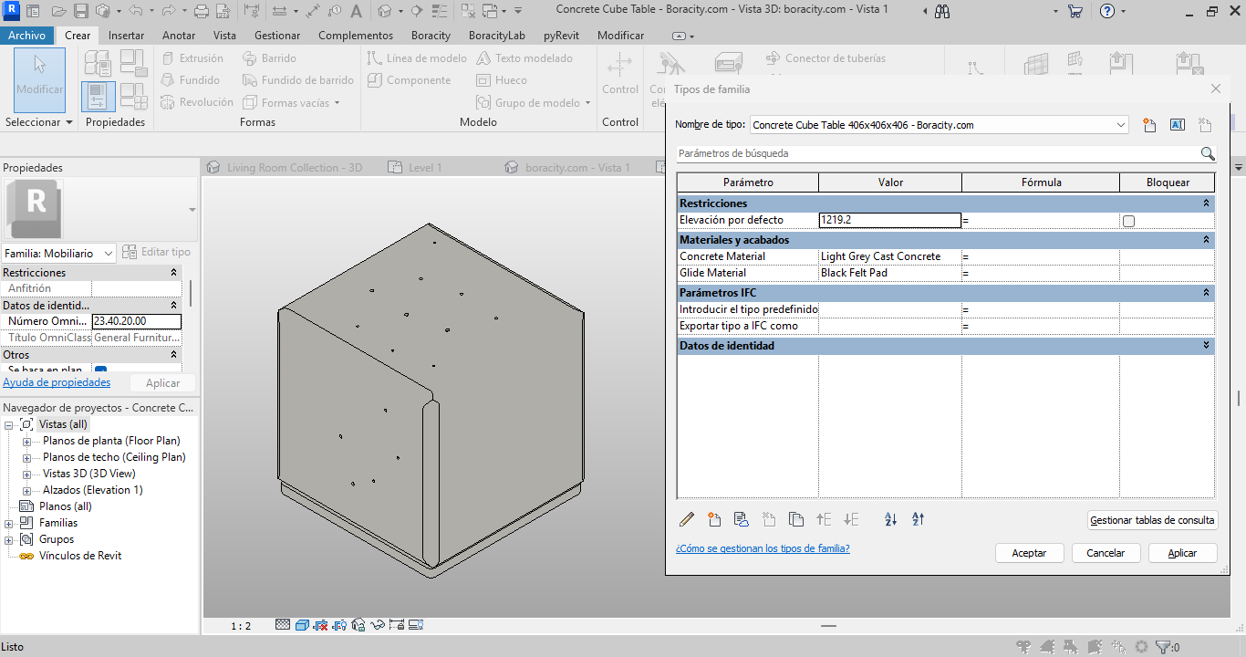Click the save icon in quick access toolbar
Image resolution: width=1246 pixels, height=657 pixels.
(81, 12)
